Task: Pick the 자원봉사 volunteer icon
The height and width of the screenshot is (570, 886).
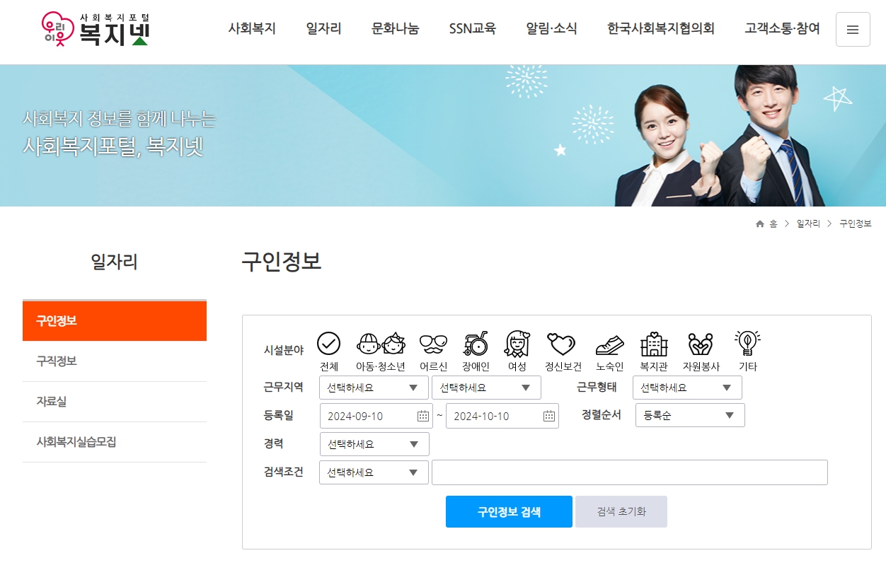Action: [701, 344]
